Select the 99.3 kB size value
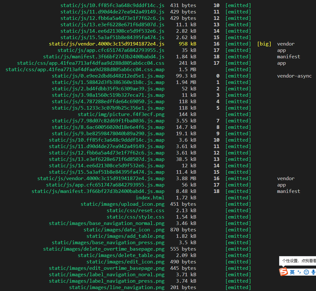The image size is (316, 291). tap(186, 76)
